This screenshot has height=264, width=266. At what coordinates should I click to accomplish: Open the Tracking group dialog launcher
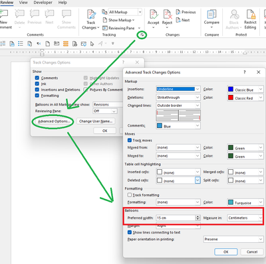(142, 34)
